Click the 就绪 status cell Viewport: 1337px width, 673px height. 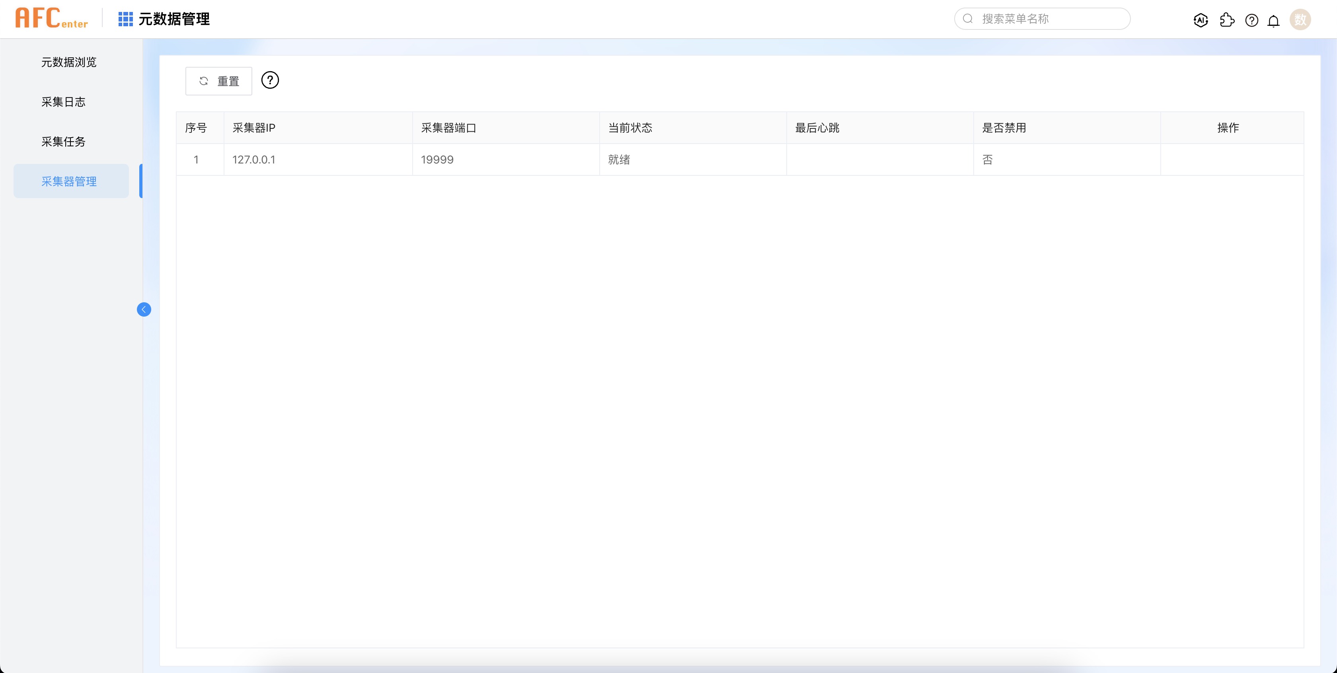click(x=619, y=160)
